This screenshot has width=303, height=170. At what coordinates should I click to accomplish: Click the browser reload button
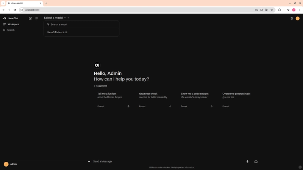tap(15, 10)
